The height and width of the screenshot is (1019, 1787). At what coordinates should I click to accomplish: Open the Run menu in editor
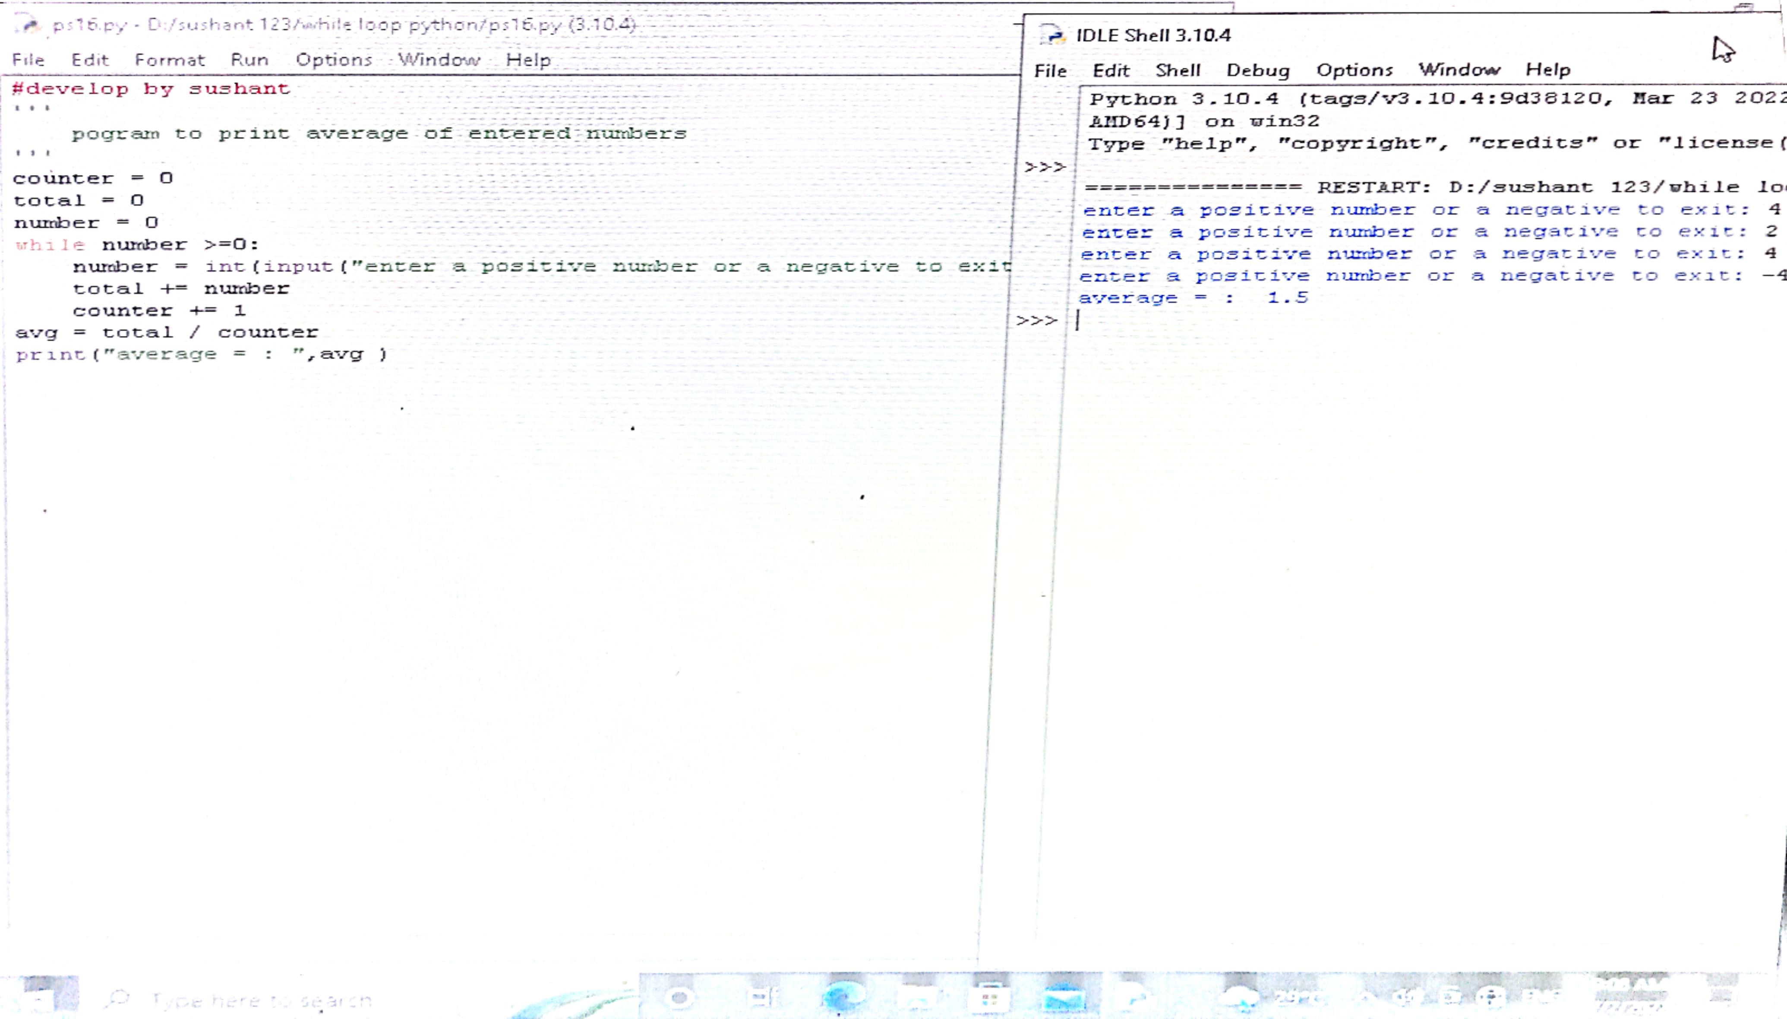click(249, 60)
